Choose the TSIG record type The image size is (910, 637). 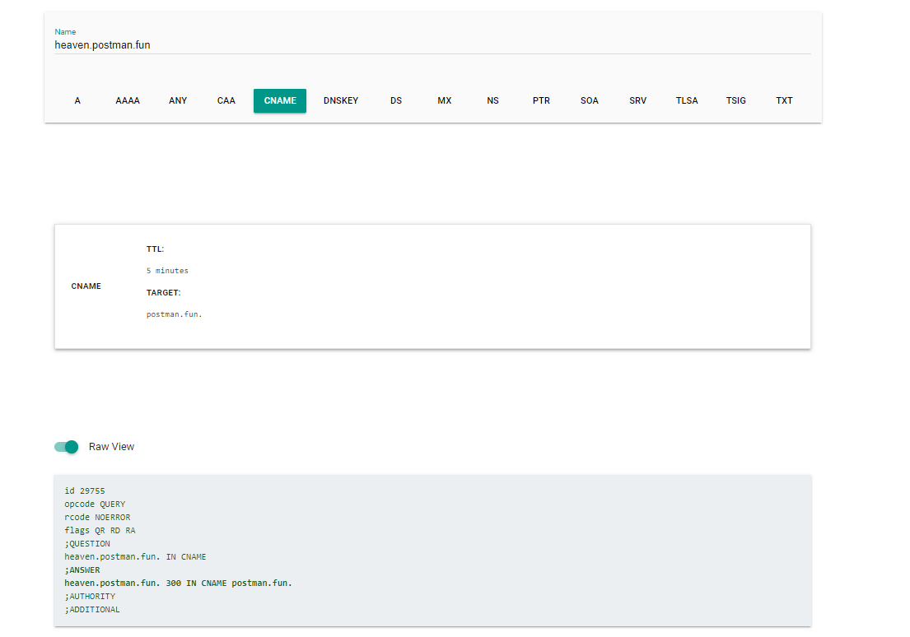click(735, 100)
